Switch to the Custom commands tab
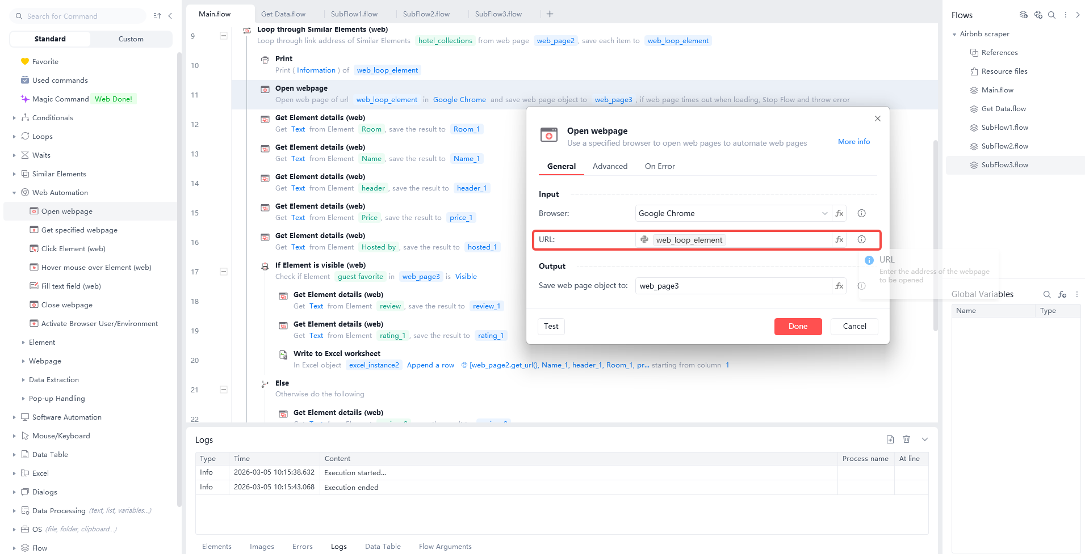 coord(131,39)
